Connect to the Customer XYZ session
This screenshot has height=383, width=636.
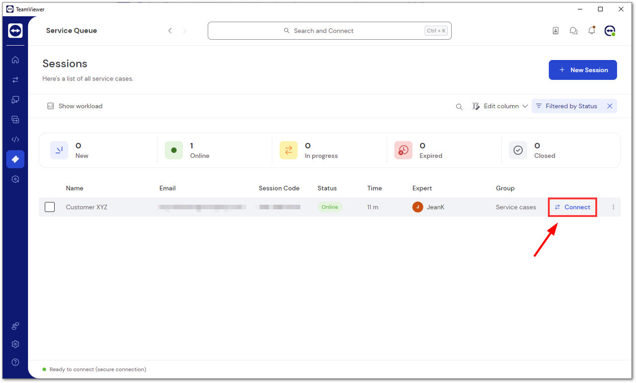572,207
